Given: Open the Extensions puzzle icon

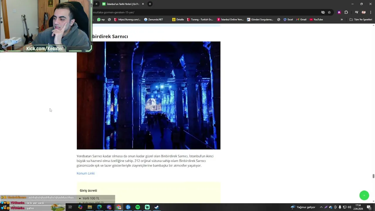Looking at the screenshot, I should click(x=346, y=12).
